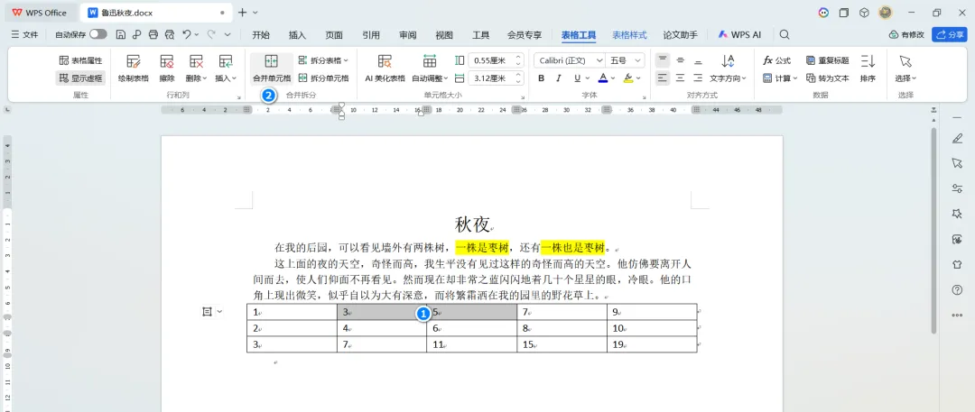This screenshot has width=975, height=412.
Task: Switch to the 插入 (Insert) ribbon tab
Action: point(297,35)
